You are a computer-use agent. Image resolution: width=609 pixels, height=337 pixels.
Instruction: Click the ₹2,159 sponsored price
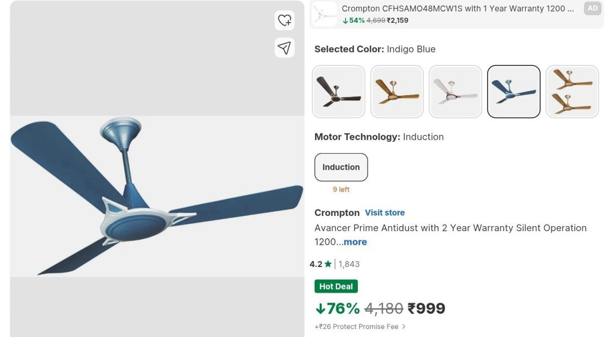pos(397,21)
